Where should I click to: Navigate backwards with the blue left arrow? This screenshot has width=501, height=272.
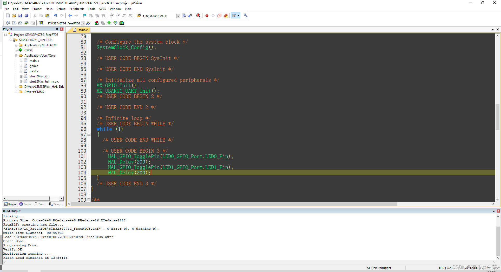pos(70,16)
